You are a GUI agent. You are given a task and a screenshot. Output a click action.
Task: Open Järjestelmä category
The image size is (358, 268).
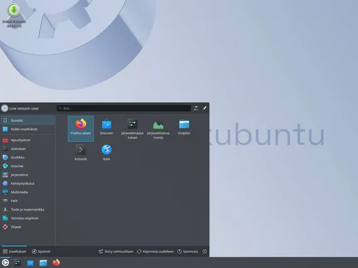tap(28, 175)
